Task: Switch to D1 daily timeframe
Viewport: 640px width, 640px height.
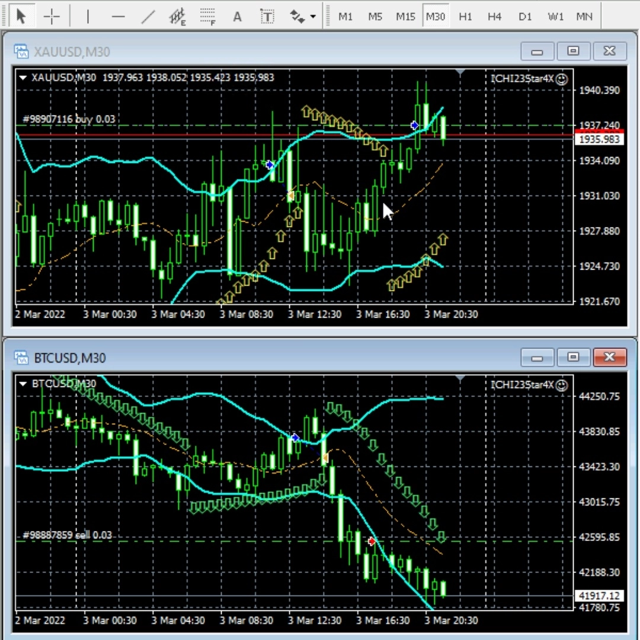Action: pyautogui.click(x=525, y=17)
